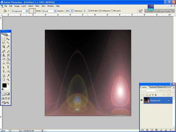Select the Pen tool
The width and height of the screenshot is (176, 132).
click(4, 71)
